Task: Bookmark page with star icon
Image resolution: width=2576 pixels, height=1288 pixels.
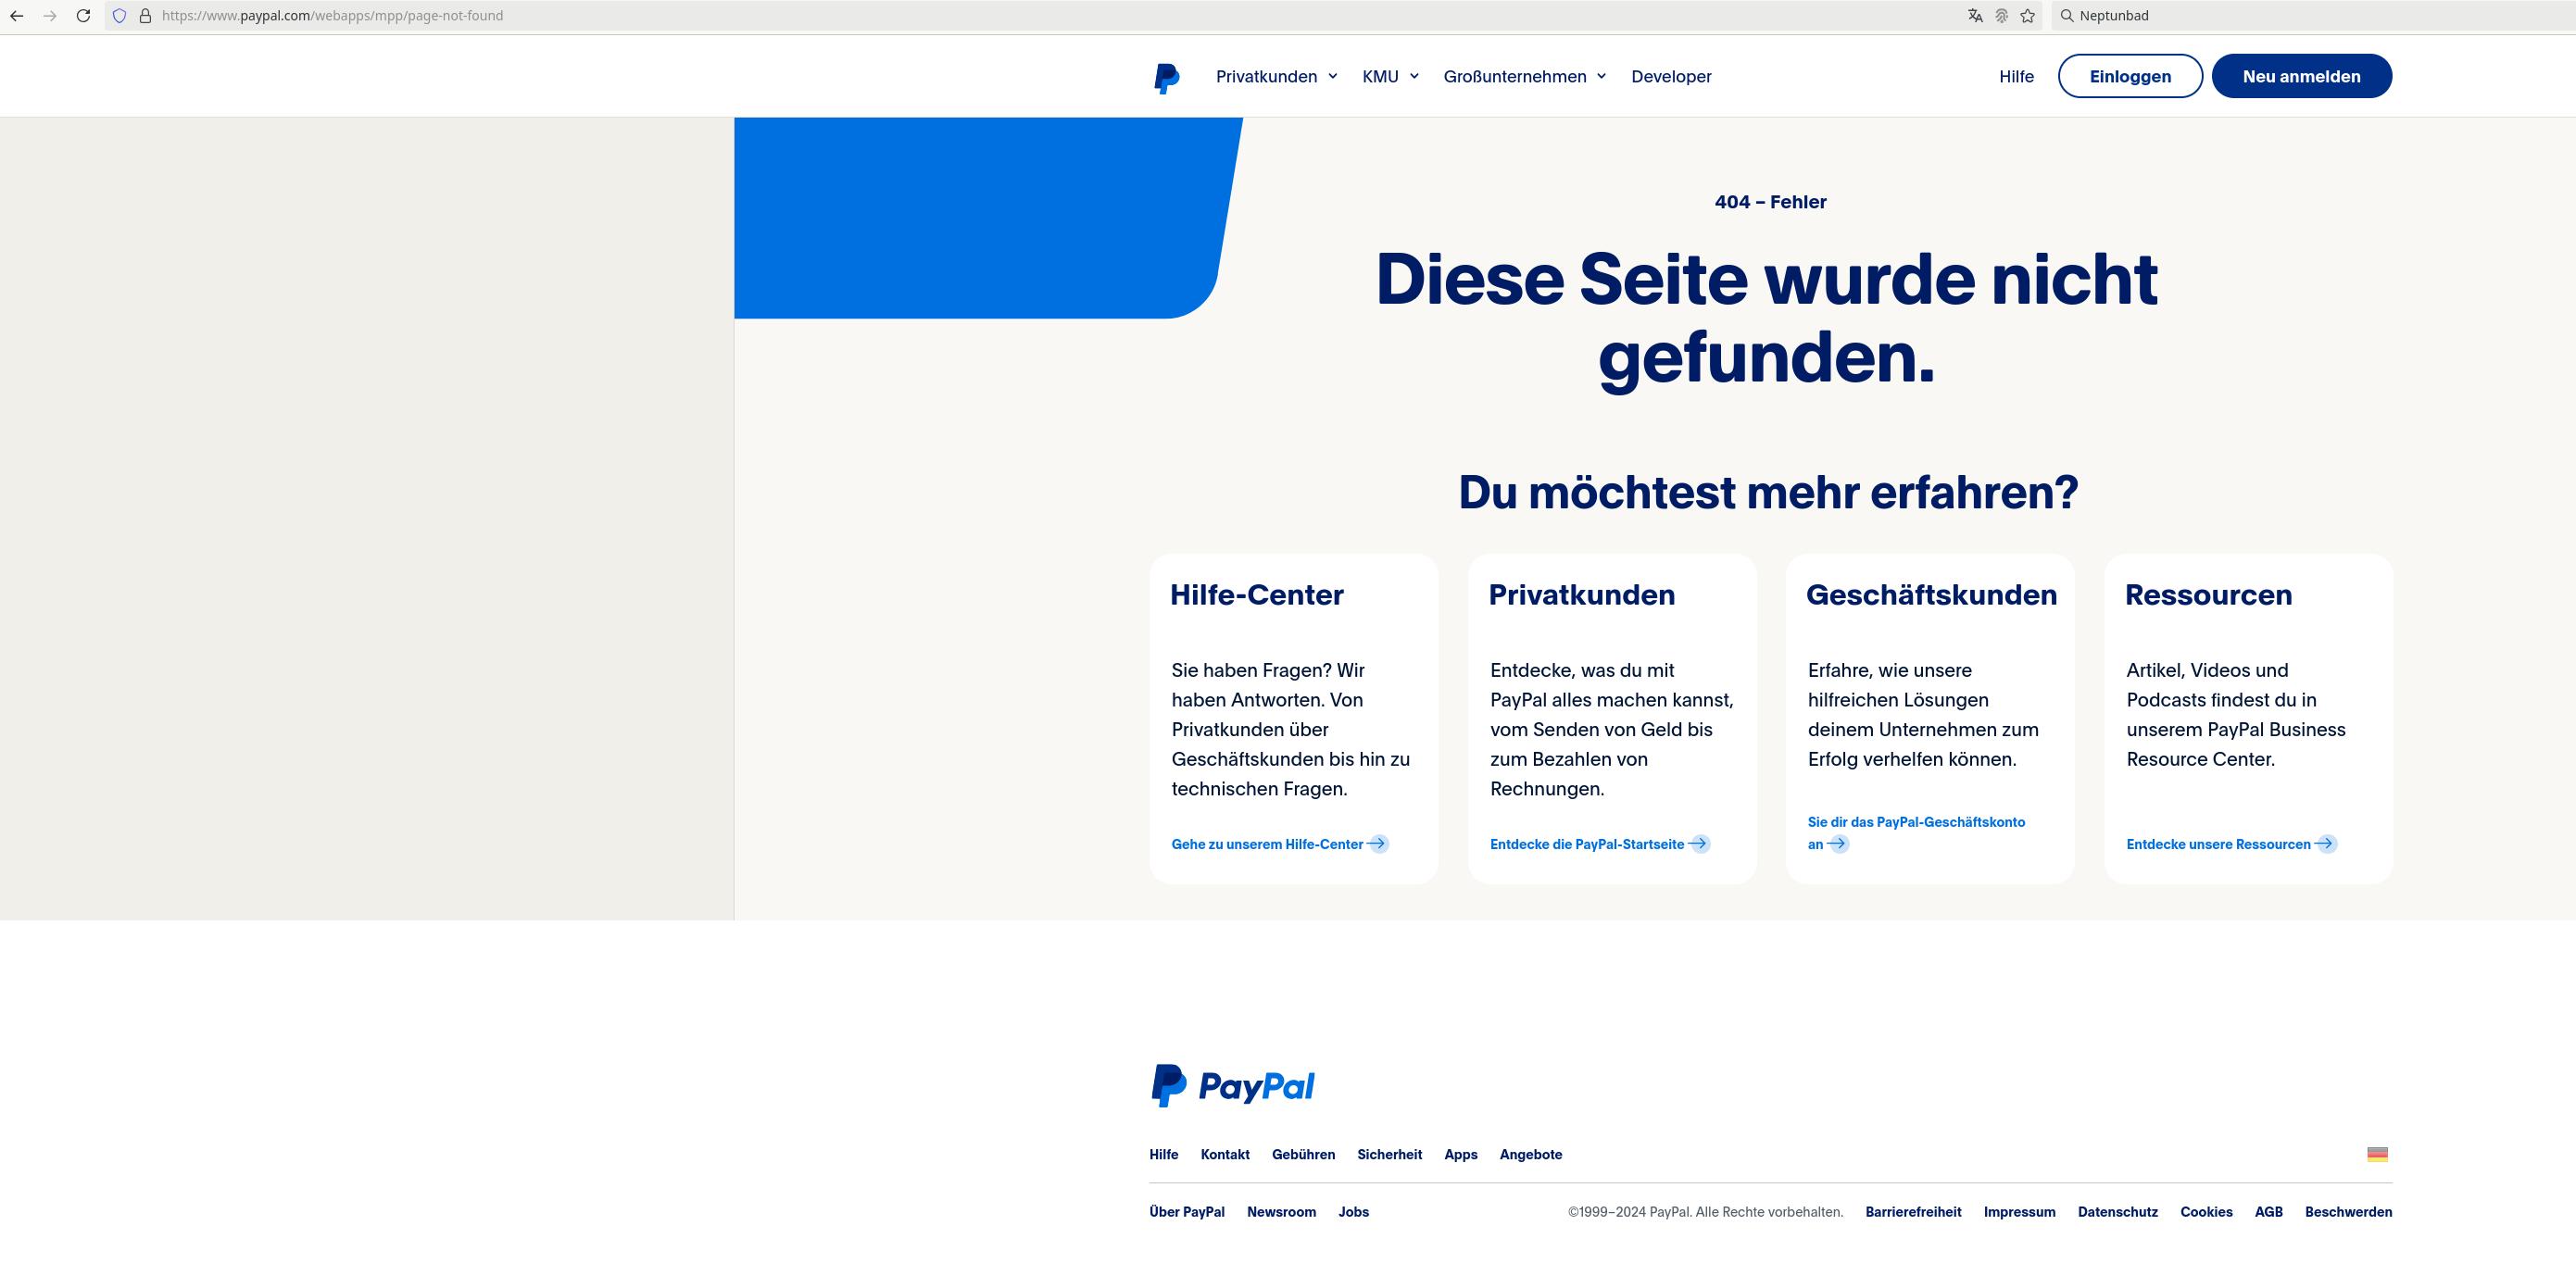Action: click(x=2027, y=16)
